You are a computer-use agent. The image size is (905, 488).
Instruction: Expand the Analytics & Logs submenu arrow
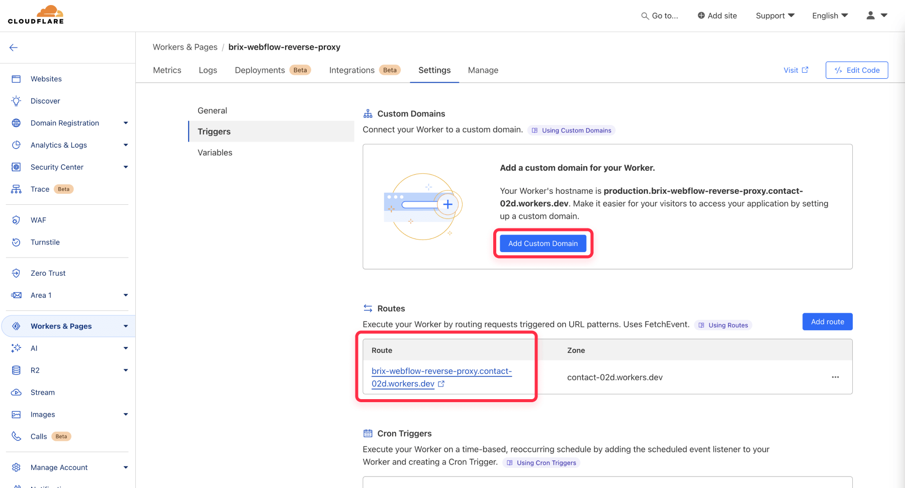(x=126, y=145)
